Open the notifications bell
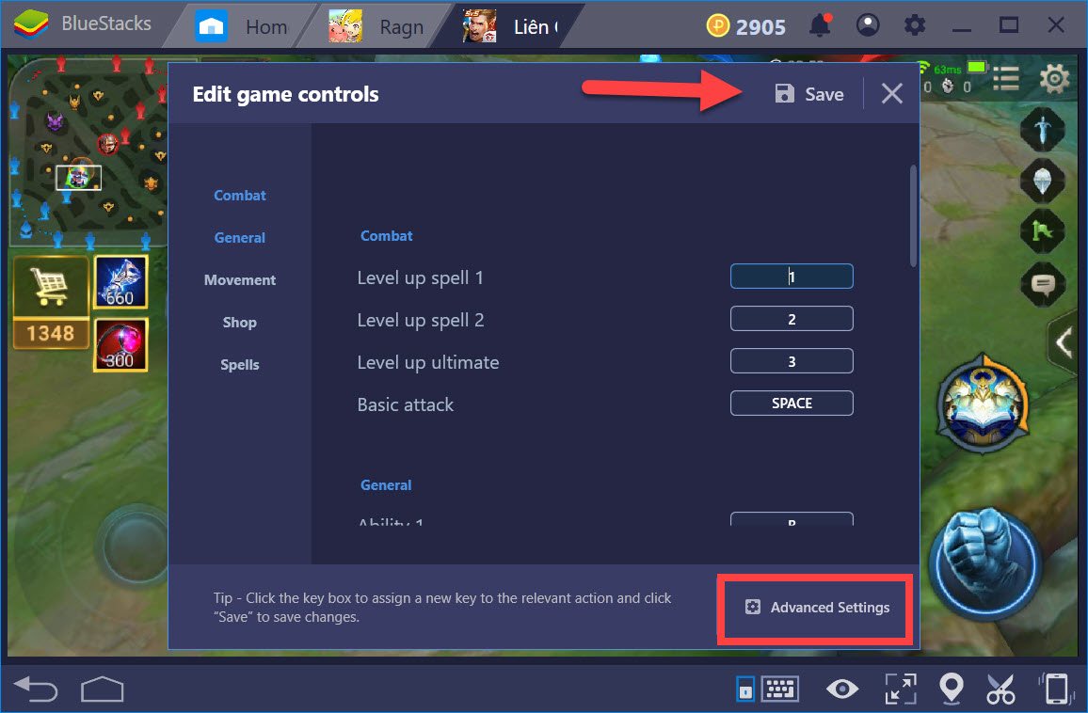1088x713 pixels. (x=820, y=25)
